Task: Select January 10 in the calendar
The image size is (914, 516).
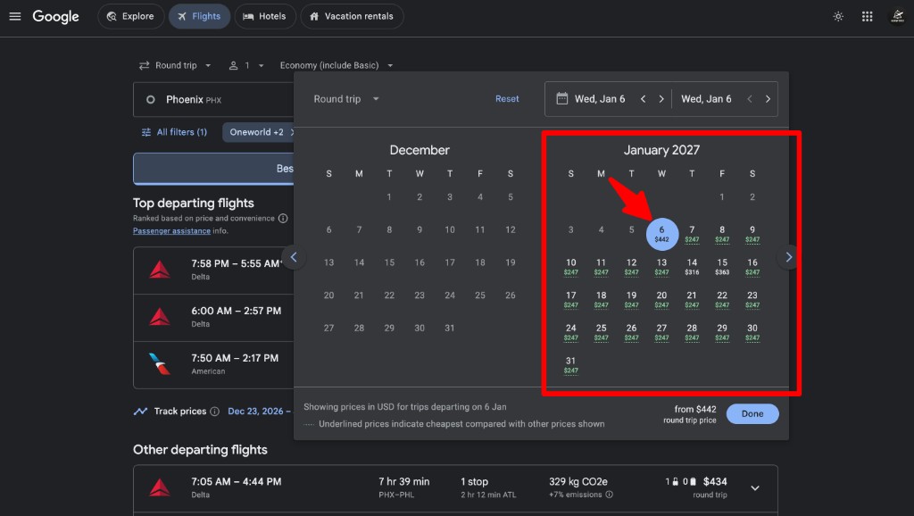Action: pos(570,266)
